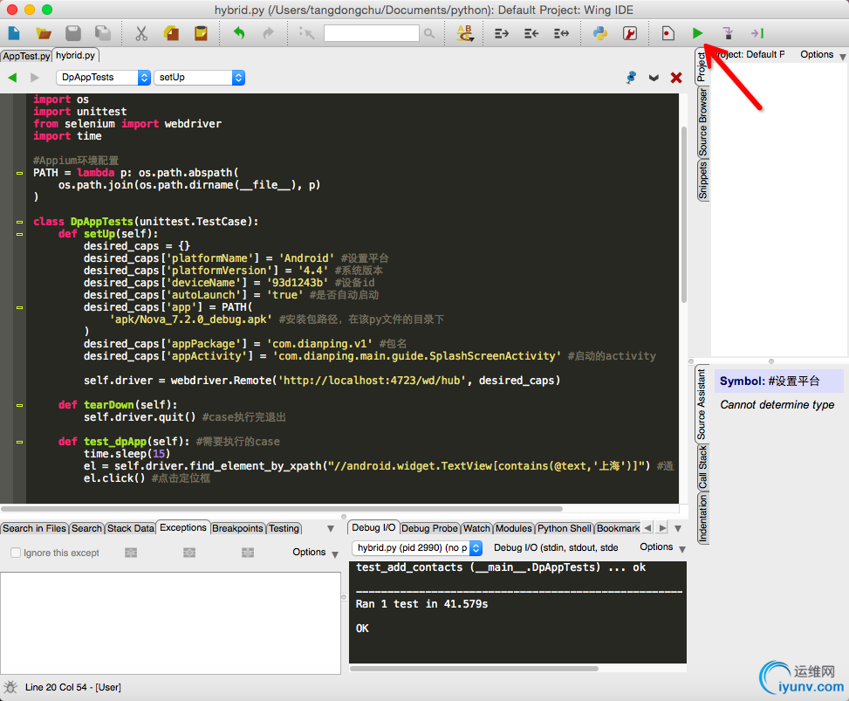849x701 pixels.
Task: Open Exceptions panel Options menu
Action: [315, 553]
